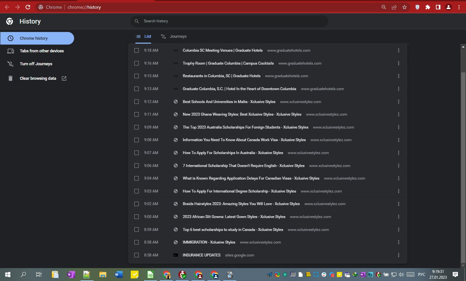
Task: Open the Windows notification center
Action: tap(455, 275)
